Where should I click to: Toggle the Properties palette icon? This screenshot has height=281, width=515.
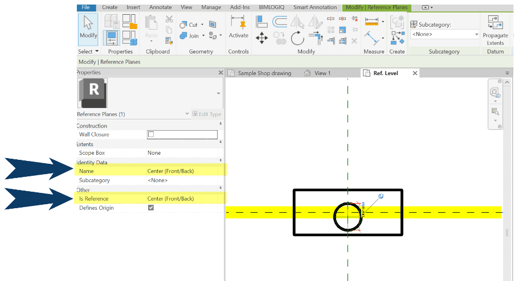point(112,38)
